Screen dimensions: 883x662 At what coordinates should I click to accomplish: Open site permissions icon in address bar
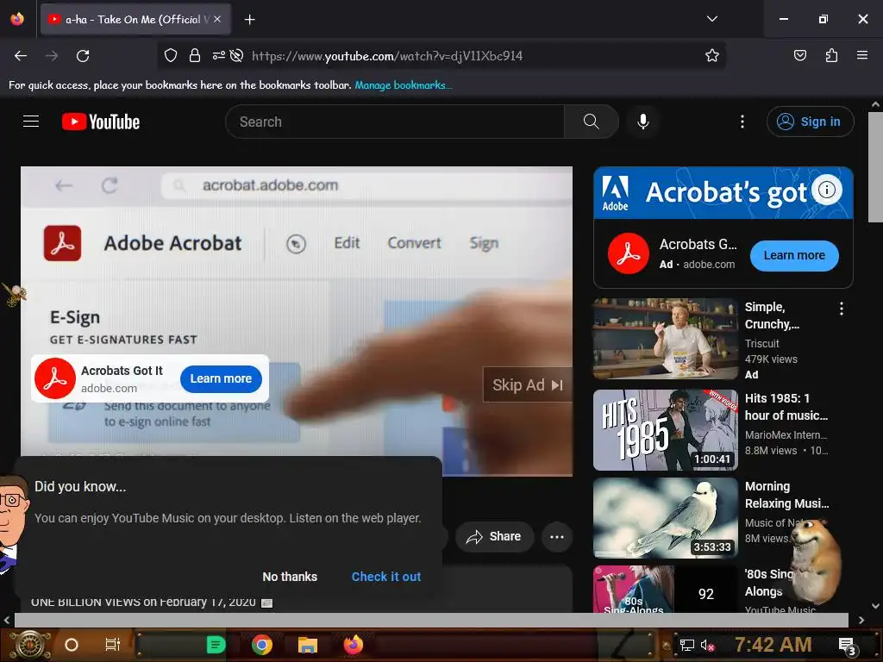point(218,56)
